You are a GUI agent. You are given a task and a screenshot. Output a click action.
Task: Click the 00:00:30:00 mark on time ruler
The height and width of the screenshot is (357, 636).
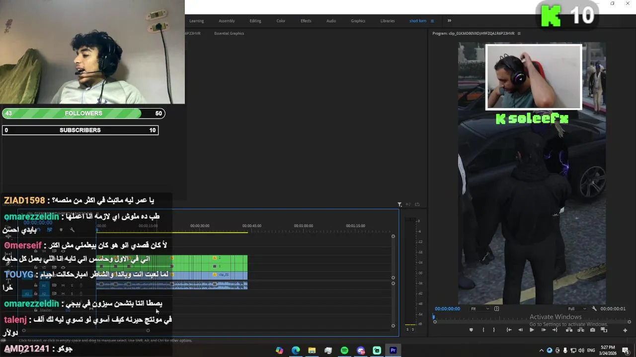pos(200,226)
